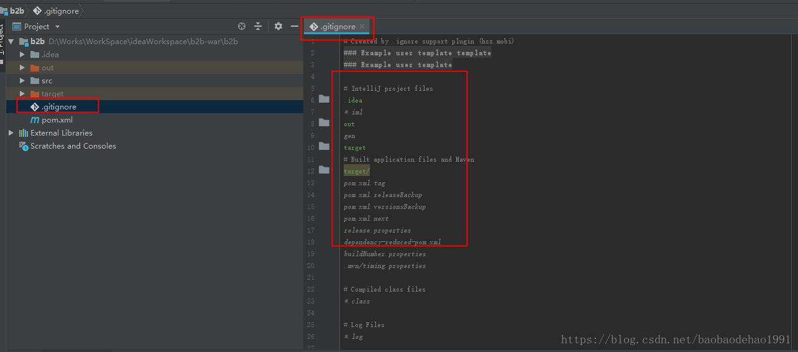Click the Scratches and Consoles icon
Image resolution: width=798 pixels, height=352 pixels.
tap(24, 146)
